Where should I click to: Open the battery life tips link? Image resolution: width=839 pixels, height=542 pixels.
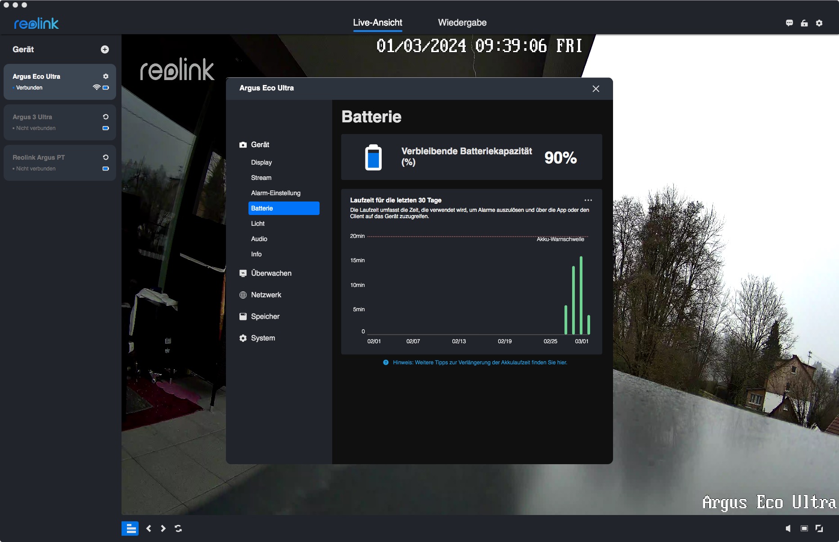click(480, 363)
